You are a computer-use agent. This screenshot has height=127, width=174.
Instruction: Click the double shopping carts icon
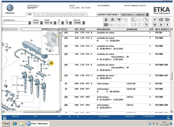[x=146, y=20]
